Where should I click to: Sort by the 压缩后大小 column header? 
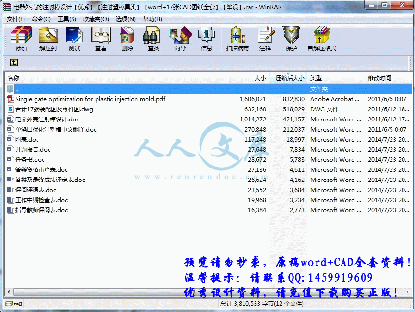[x=288, y=78]
